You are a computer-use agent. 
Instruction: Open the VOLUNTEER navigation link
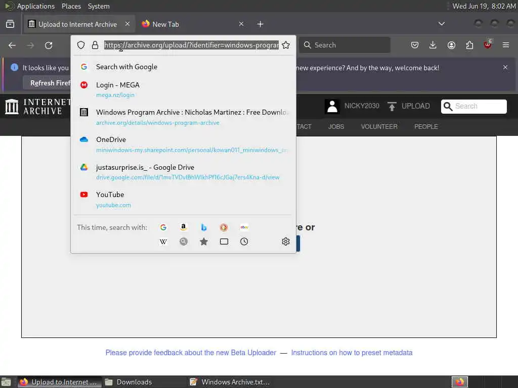(379, 127)
